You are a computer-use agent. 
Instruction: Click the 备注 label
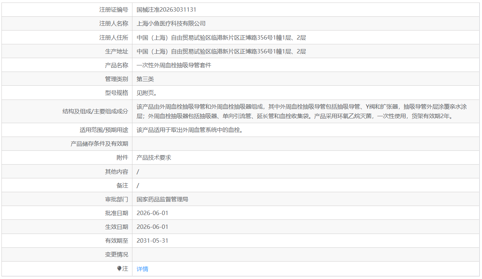point(123,186)
